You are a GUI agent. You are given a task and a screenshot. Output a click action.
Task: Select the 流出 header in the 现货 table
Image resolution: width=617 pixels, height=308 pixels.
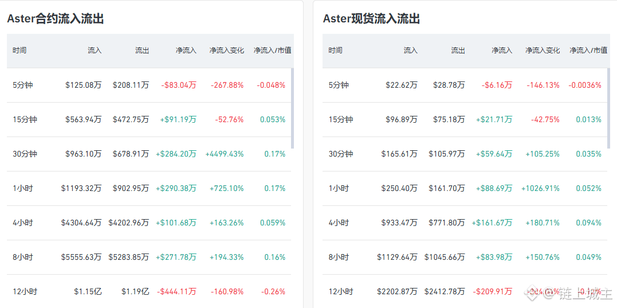point(458,50)
